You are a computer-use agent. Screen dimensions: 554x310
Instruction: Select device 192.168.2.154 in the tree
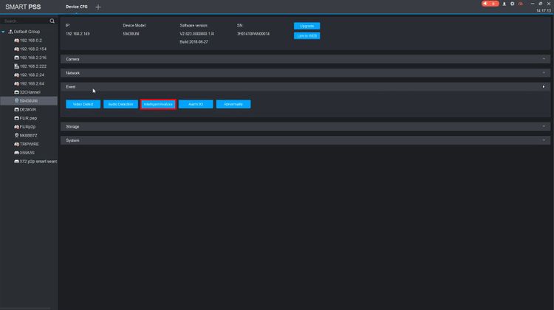(x=33, y=49)
